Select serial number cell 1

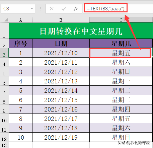(x=21, y=53)
